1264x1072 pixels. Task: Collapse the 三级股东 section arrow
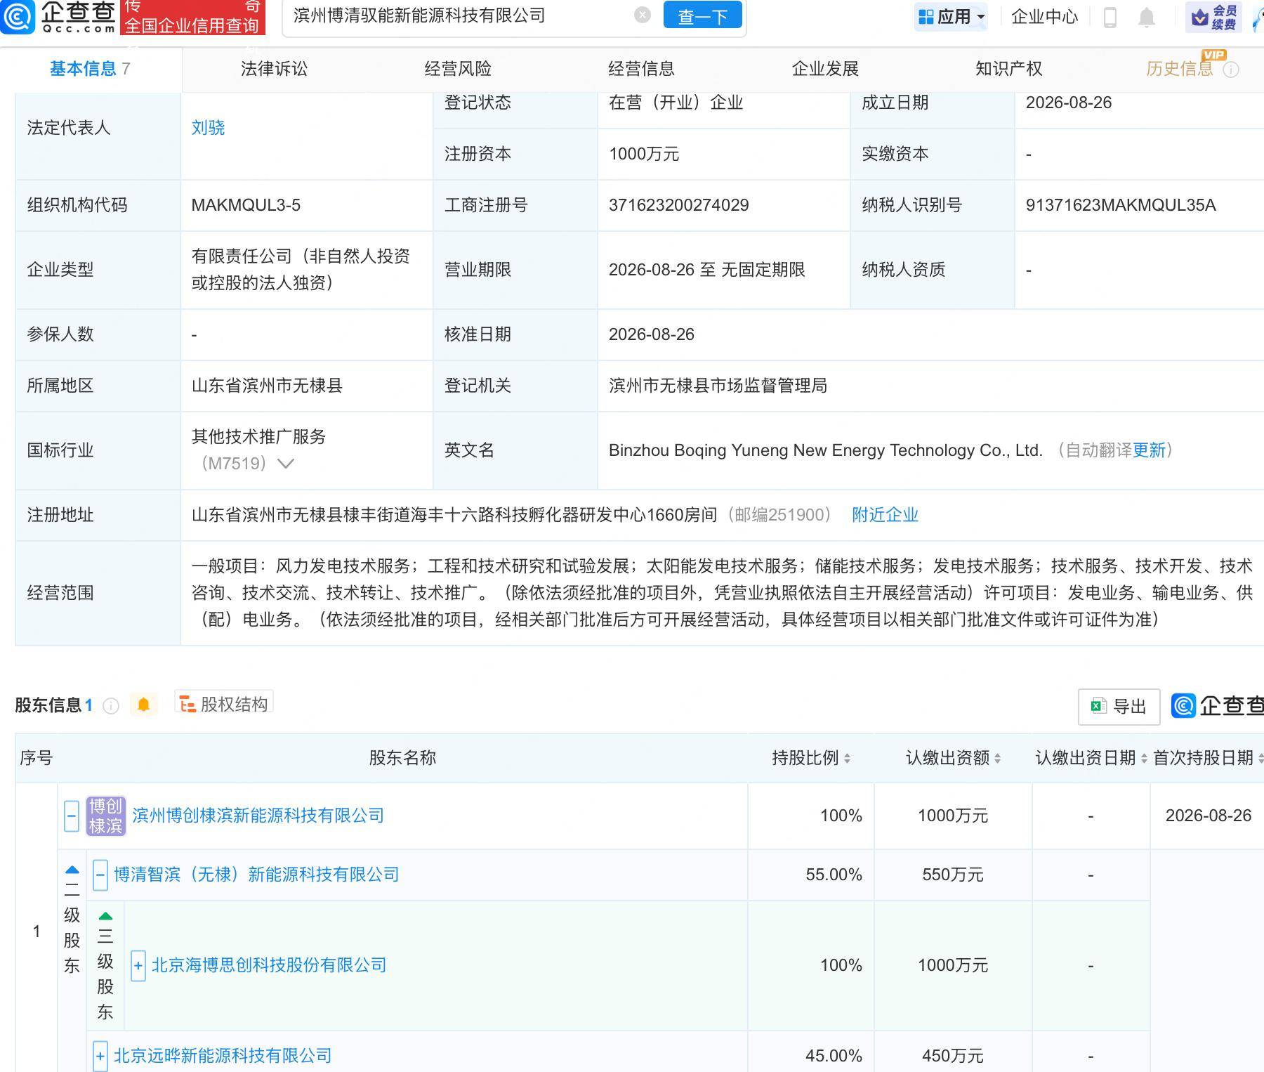point(105,916)
